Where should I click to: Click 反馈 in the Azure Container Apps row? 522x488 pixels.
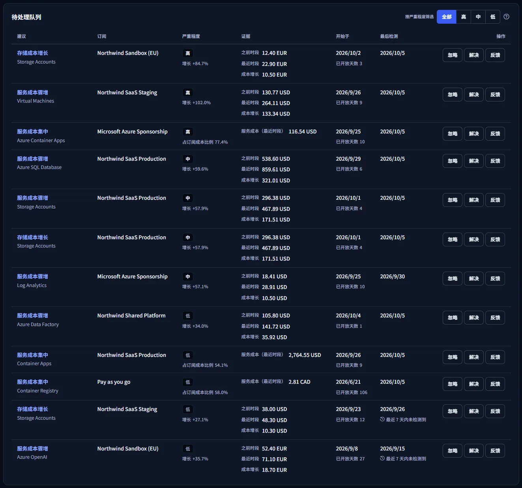495,134
